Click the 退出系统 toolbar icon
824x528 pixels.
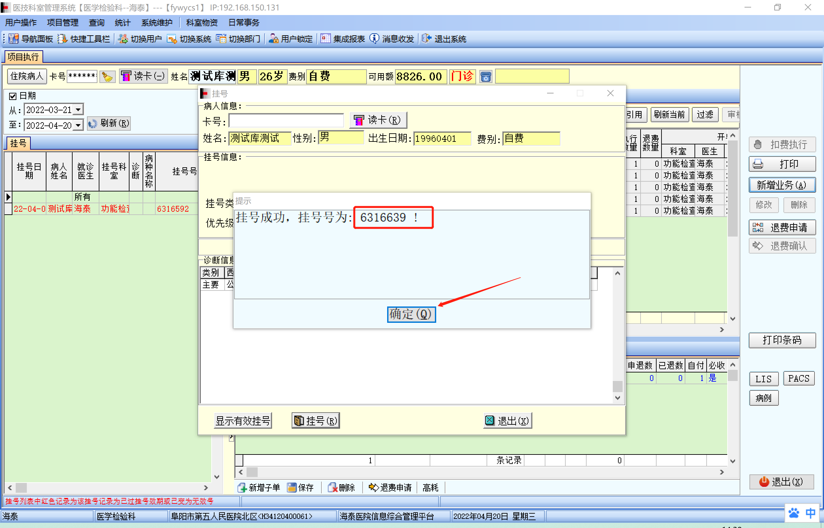426,39
